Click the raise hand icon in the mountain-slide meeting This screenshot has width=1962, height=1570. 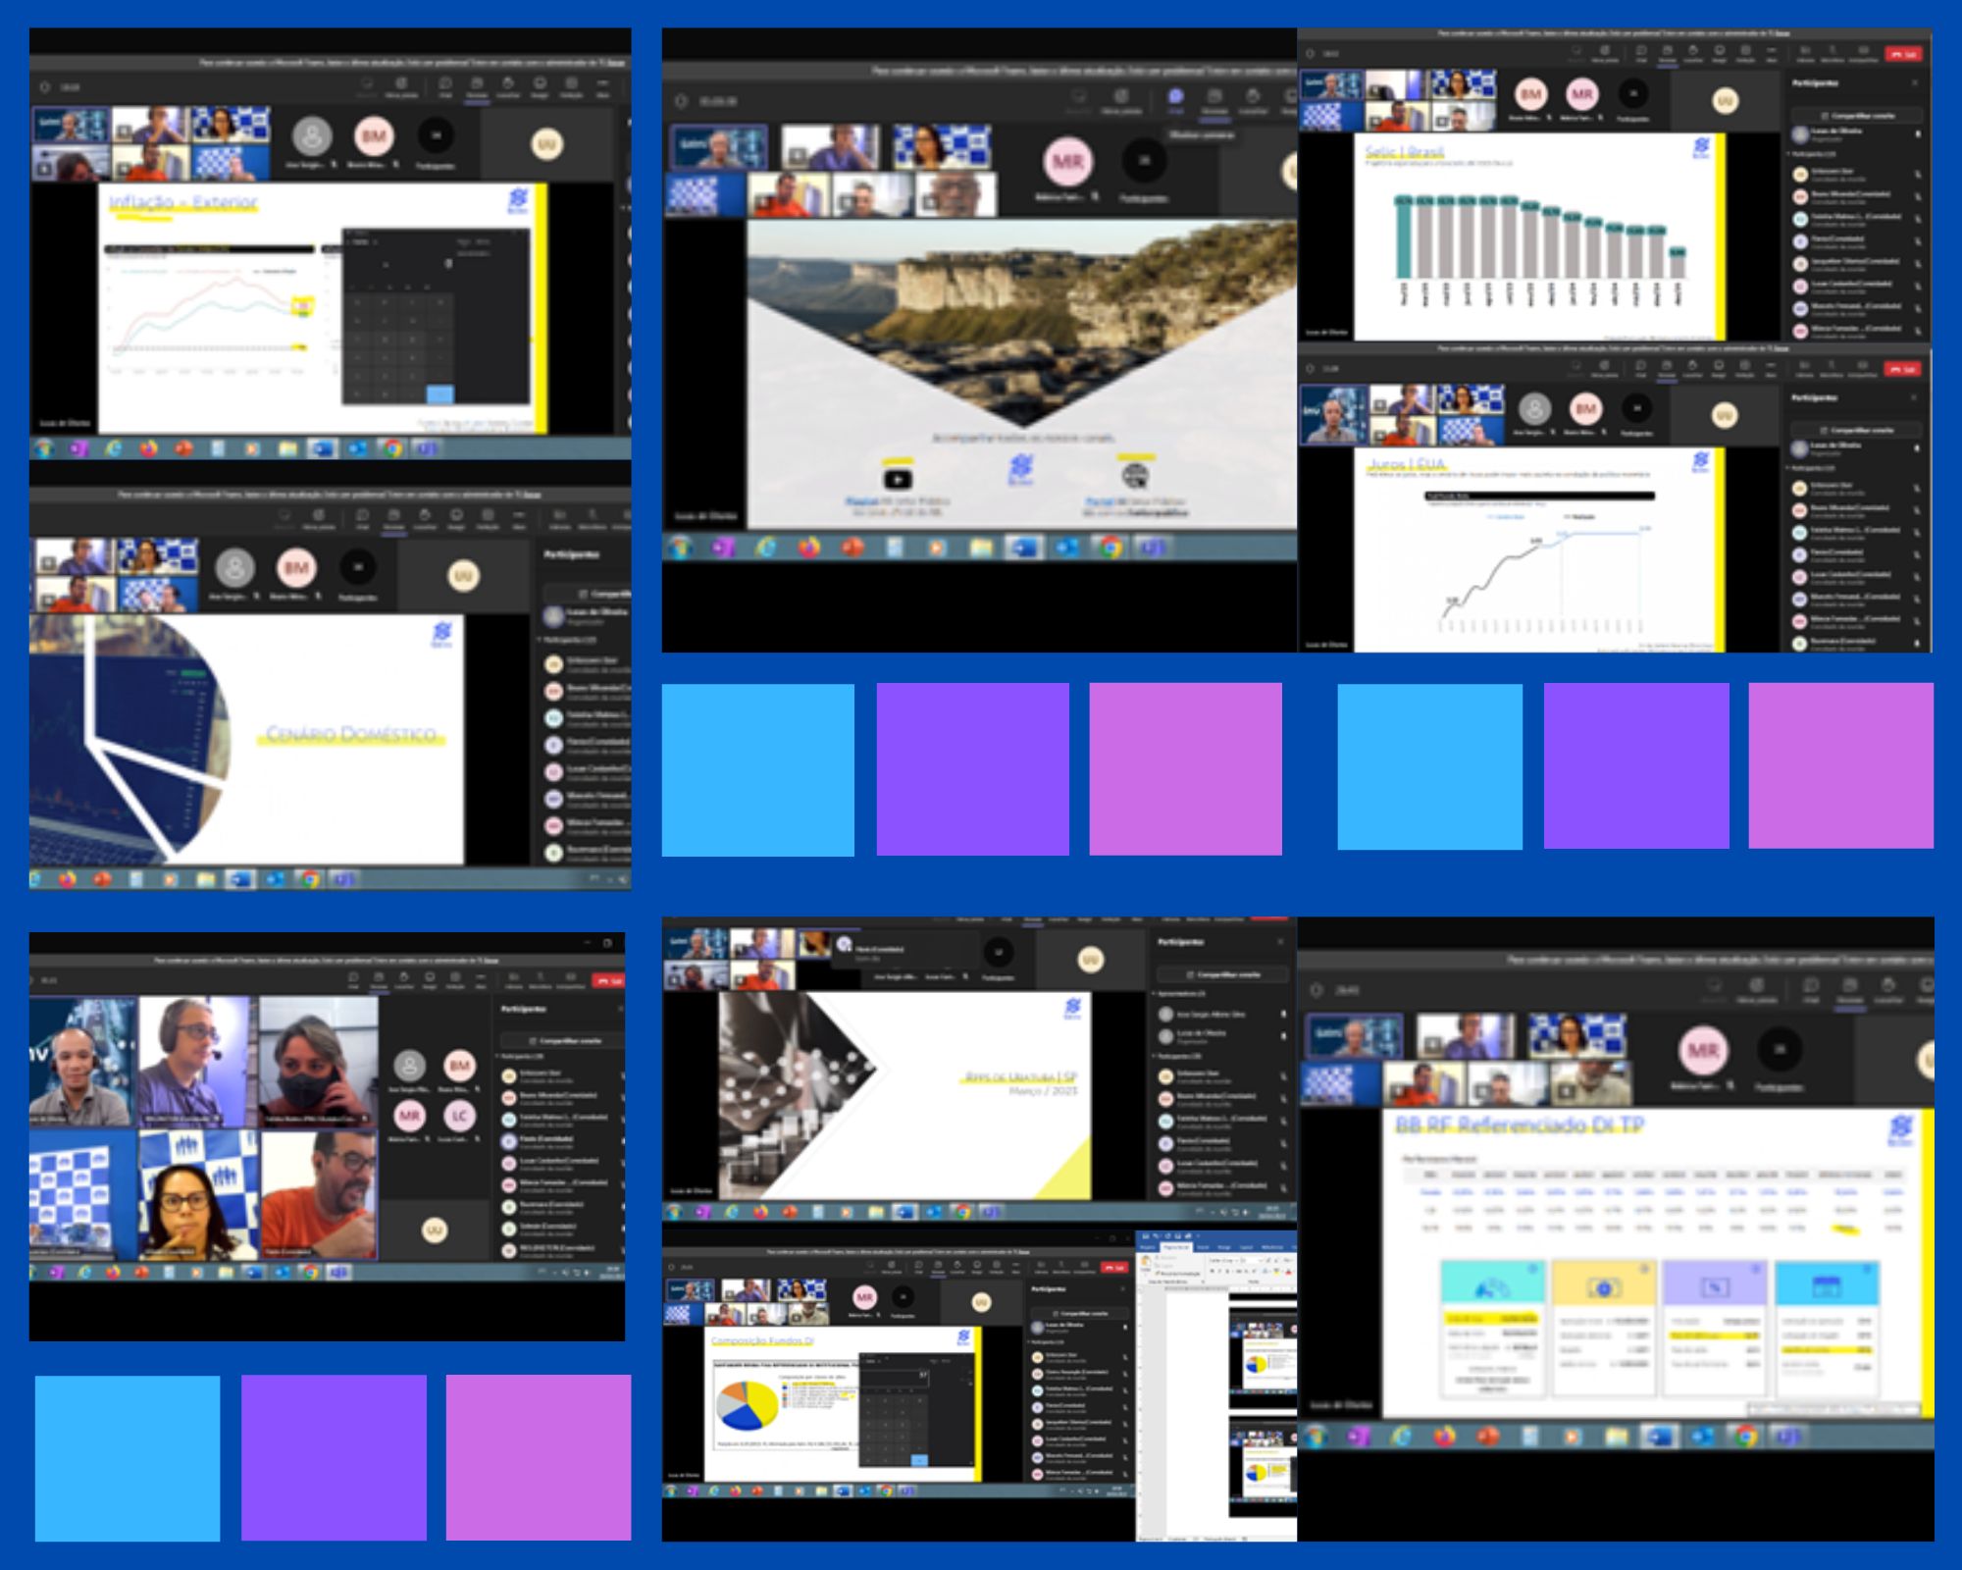tap(1253, 95)
